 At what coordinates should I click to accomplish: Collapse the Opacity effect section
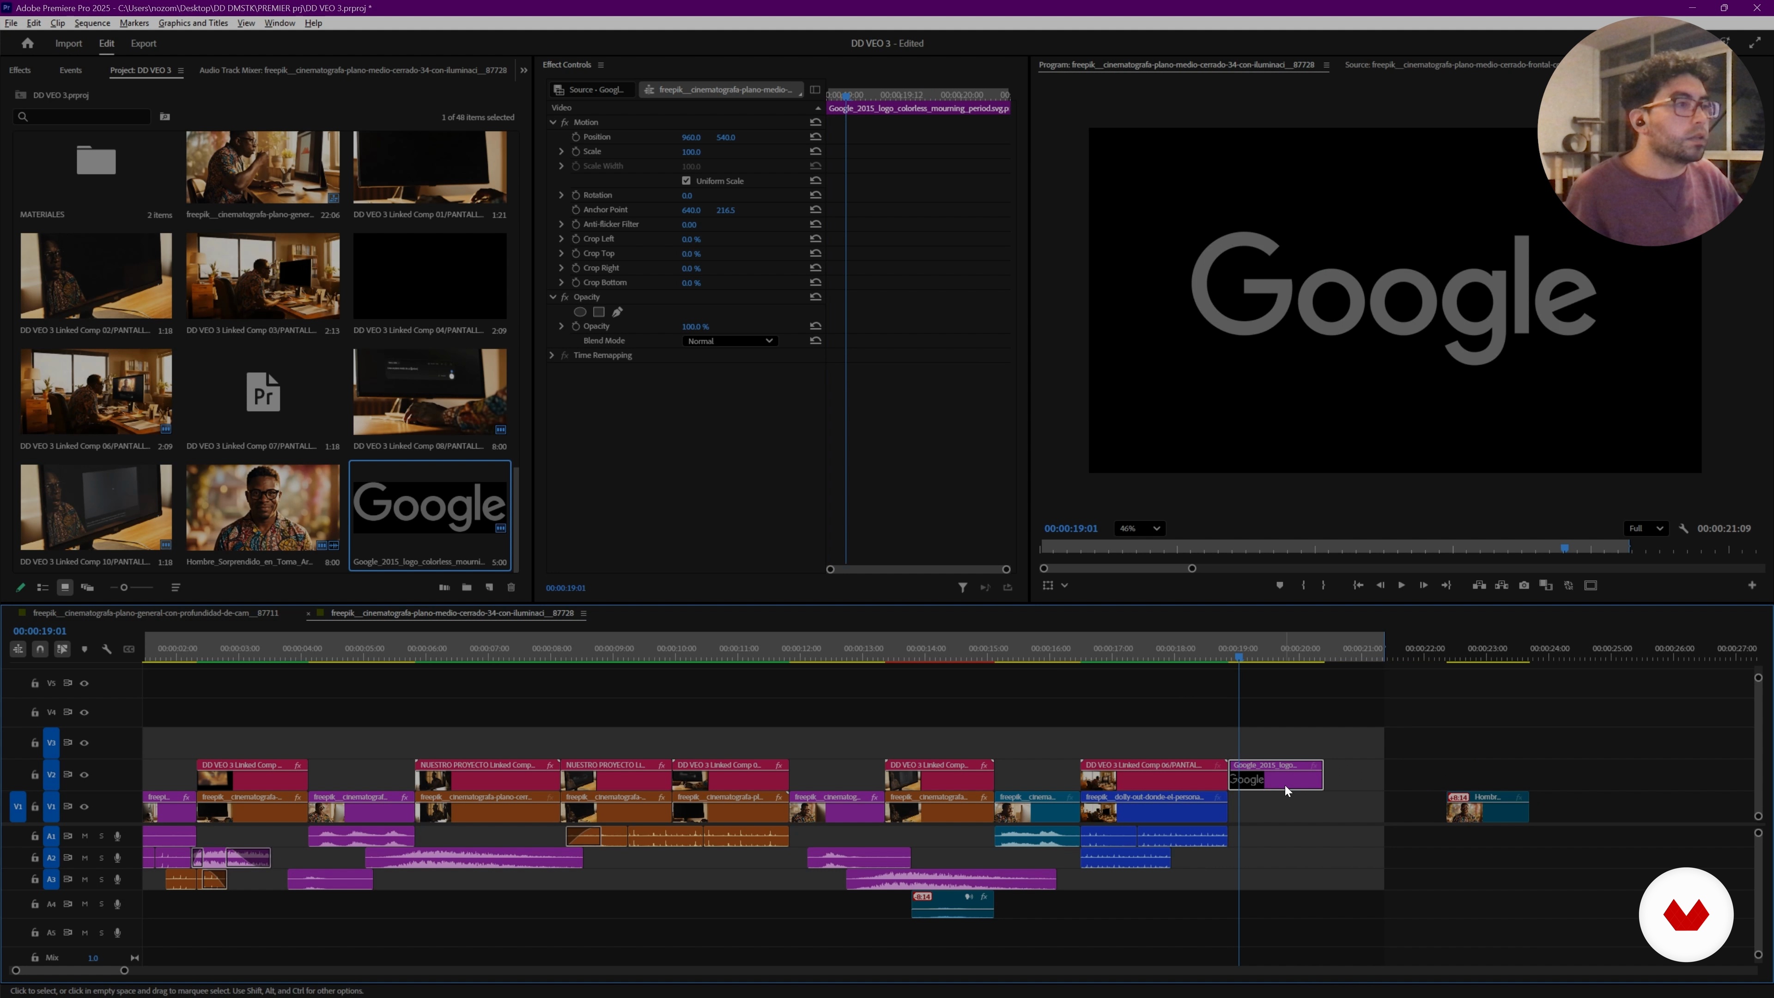(553, 298)
